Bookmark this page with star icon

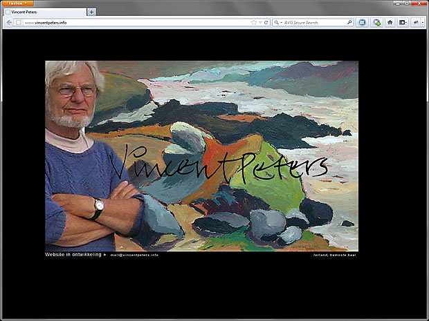coord(253,23)
